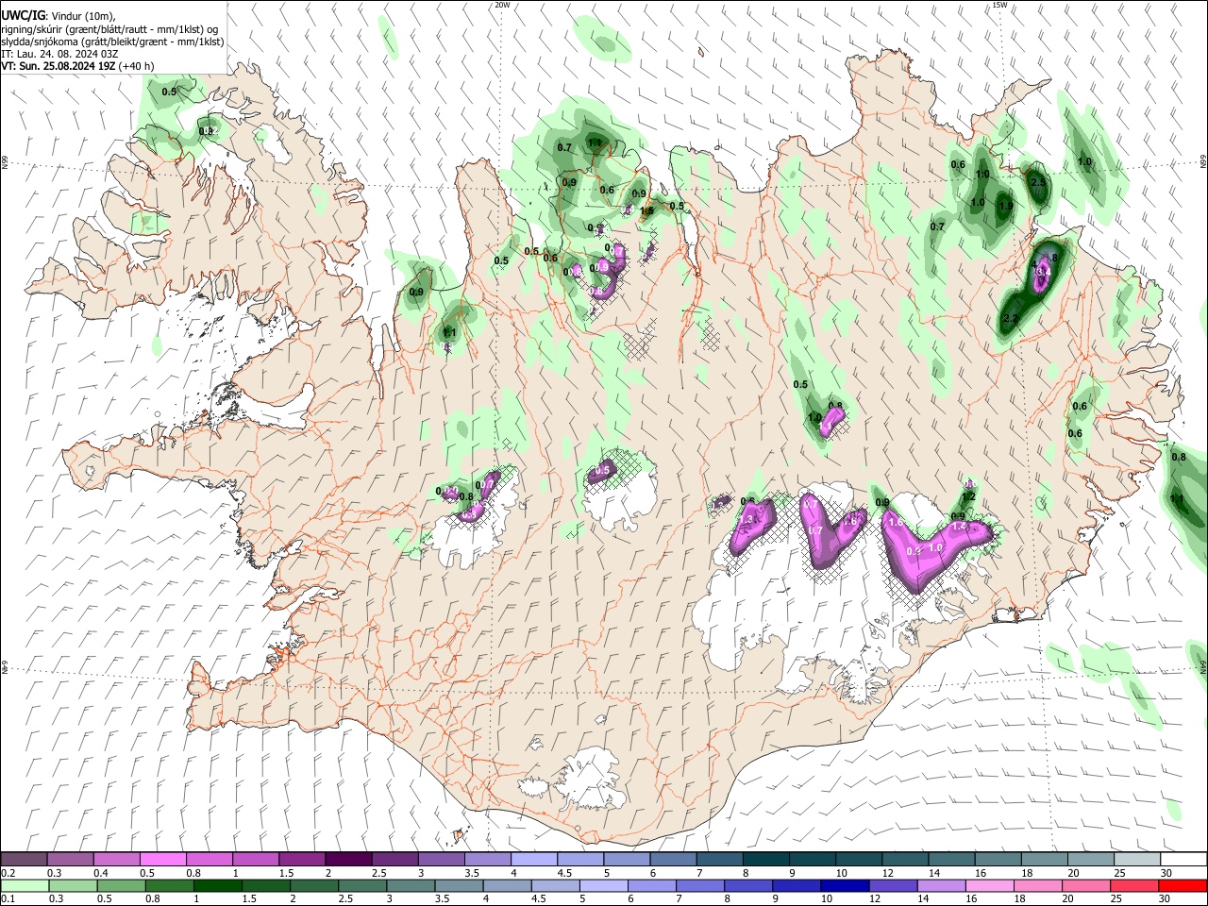Click the 'slydda/snjókoma' legend description line

point(111,42)
